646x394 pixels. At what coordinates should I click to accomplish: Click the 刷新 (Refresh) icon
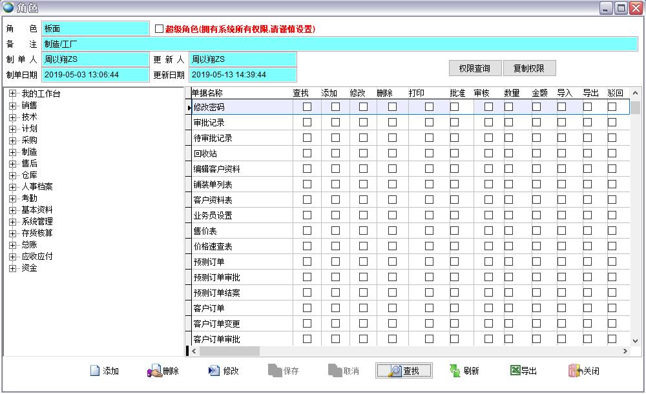point(455,371)
